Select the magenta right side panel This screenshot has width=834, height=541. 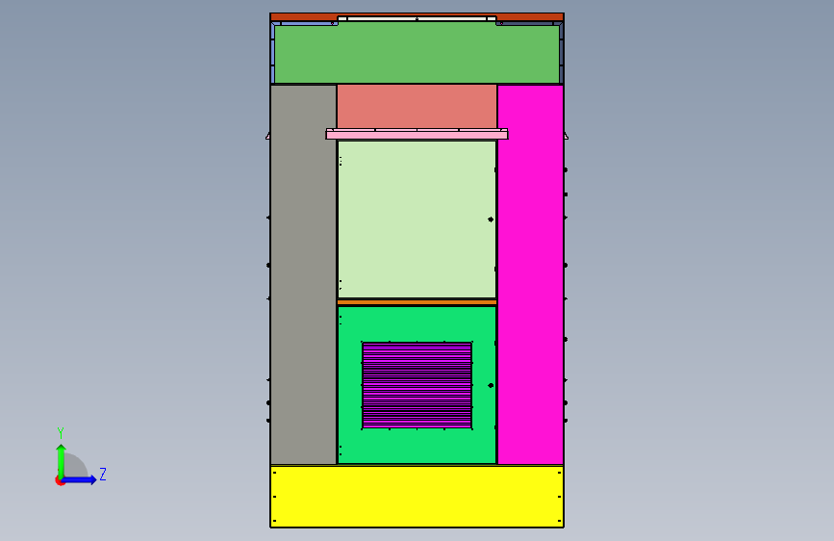(x=530, y=274)
